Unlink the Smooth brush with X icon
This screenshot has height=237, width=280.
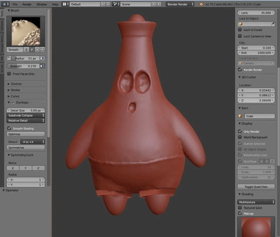pos(42,49)
